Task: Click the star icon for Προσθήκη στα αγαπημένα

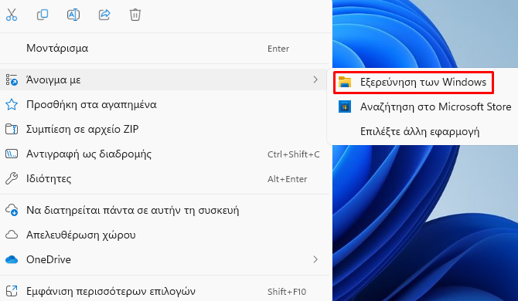Action: click(x=12, y=104)
